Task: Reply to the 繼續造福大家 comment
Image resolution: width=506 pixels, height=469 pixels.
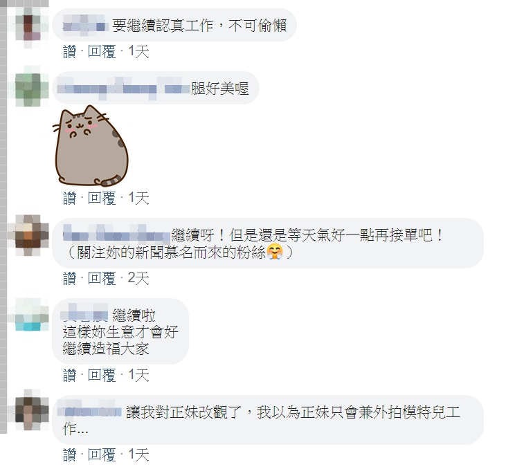Action: [x=102, y=375]
